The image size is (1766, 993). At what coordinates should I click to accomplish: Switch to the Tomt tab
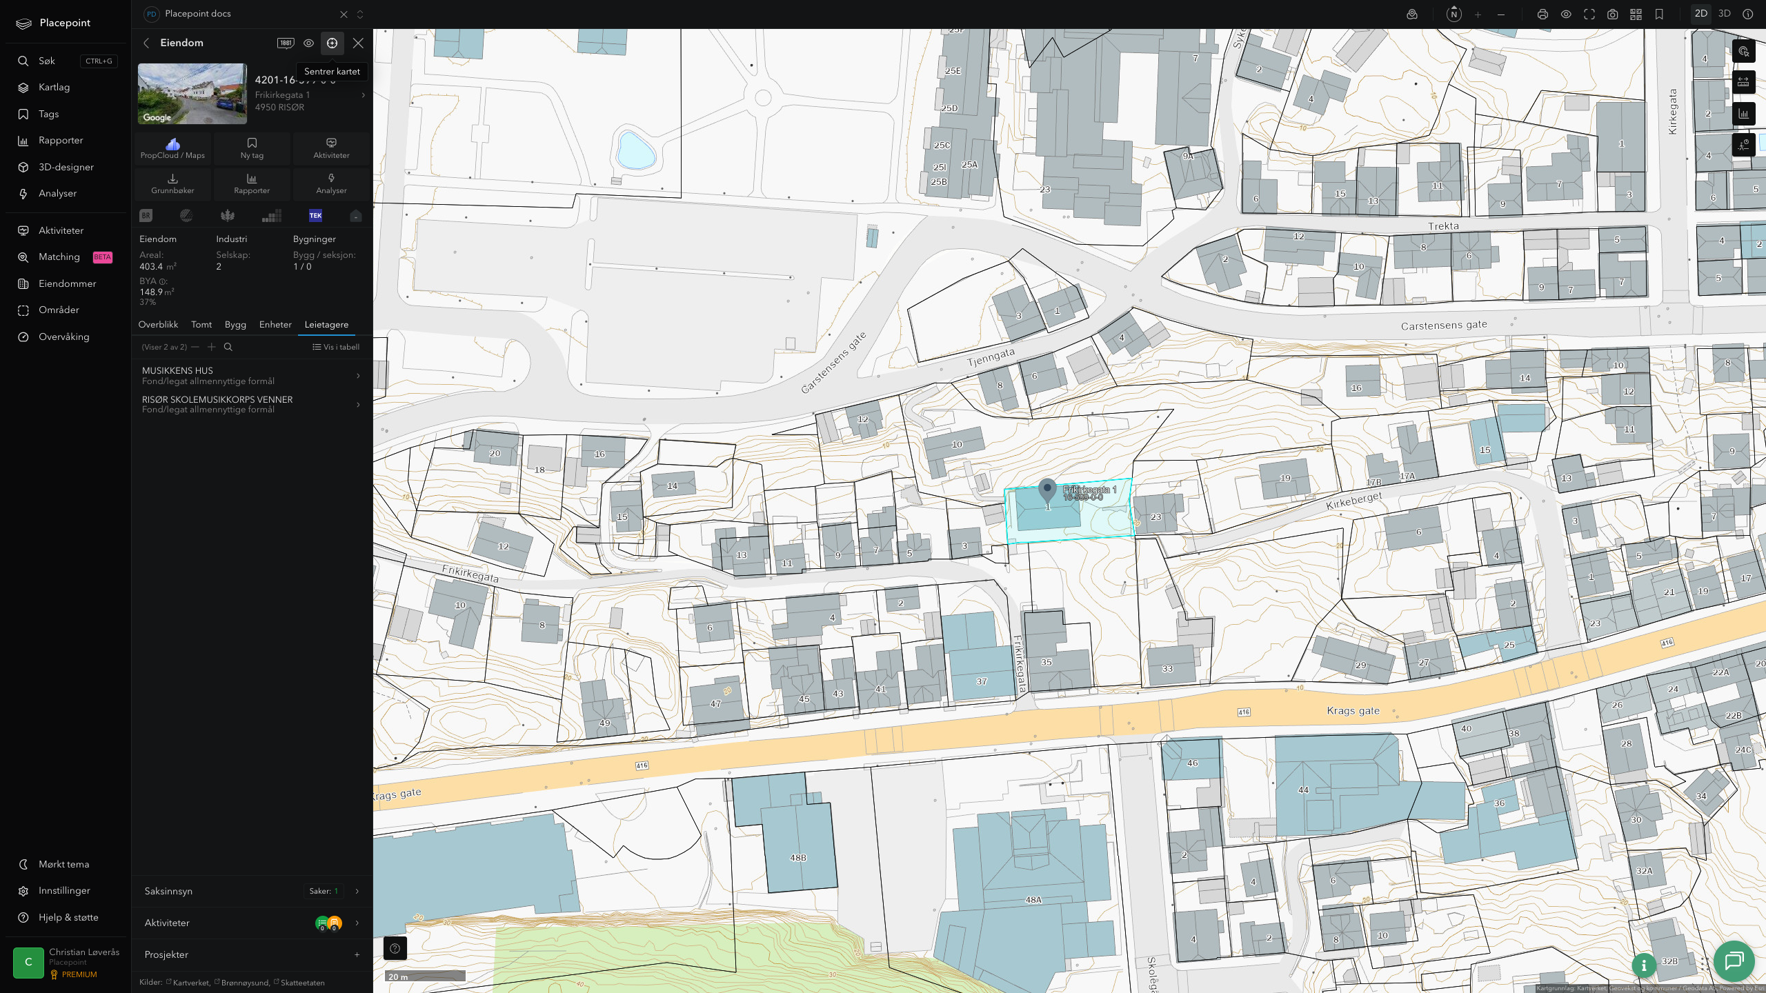tap(201, 325)
